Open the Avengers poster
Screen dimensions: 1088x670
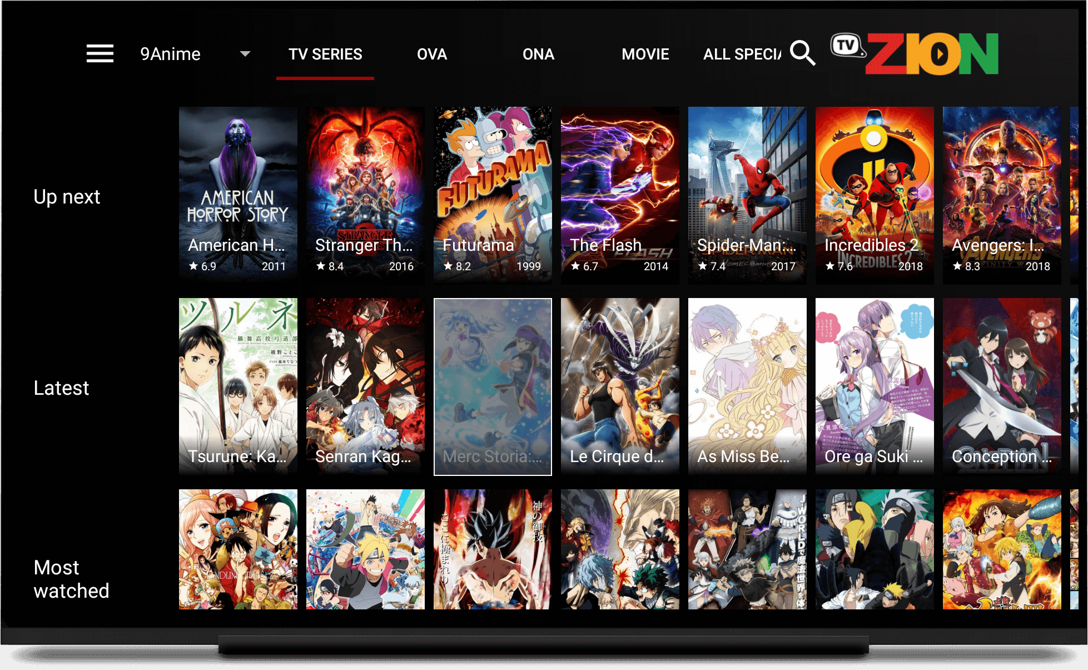pos(1002,196)
